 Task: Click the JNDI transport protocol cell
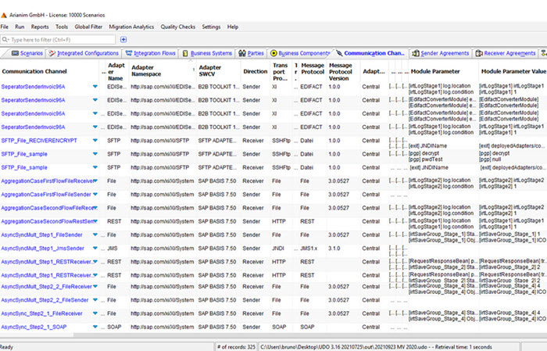coord(278,249)
